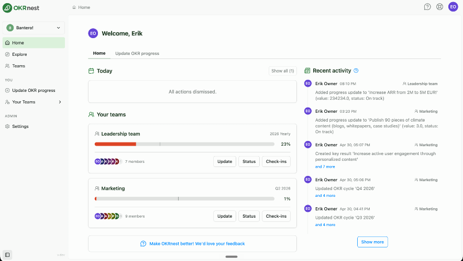The image size is (463, 261).
Task: Click the Marketing member avatars
Action: click(x=108, y=216)
